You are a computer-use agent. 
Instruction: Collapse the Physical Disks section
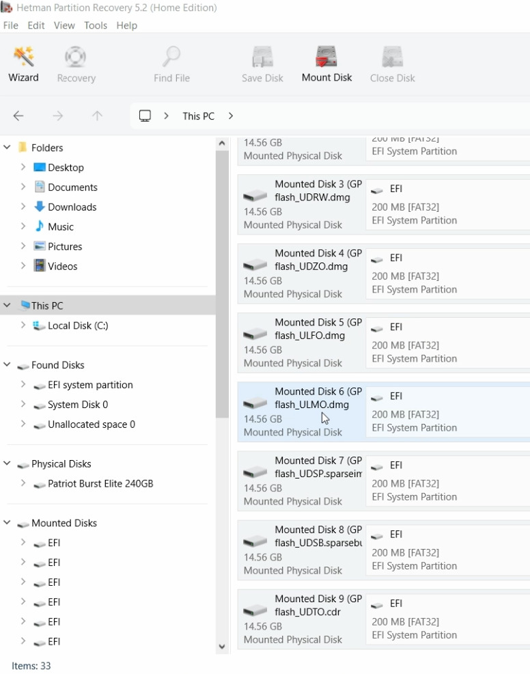pyautogui.click(x=7, y=463)
